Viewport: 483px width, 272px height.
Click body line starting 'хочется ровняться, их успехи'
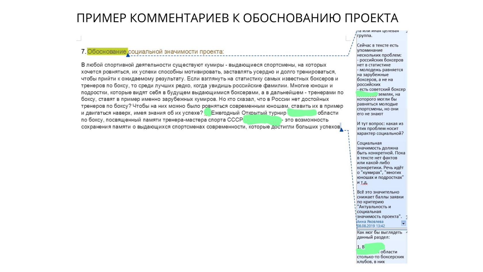[x=208, y=72]
